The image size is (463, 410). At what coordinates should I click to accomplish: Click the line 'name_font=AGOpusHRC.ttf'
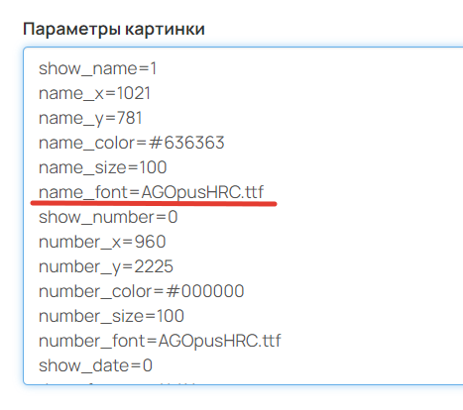tap(151, 192)
